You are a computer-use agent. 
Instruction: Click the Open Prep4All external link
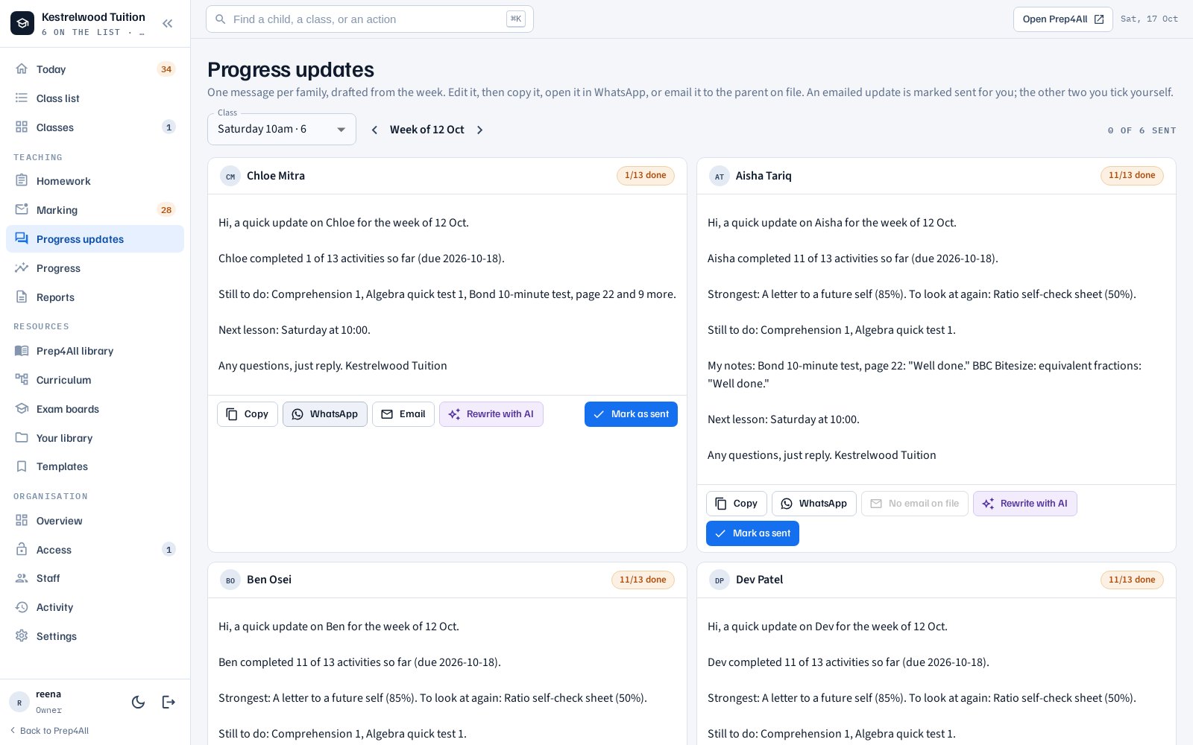pos(1063,19)
